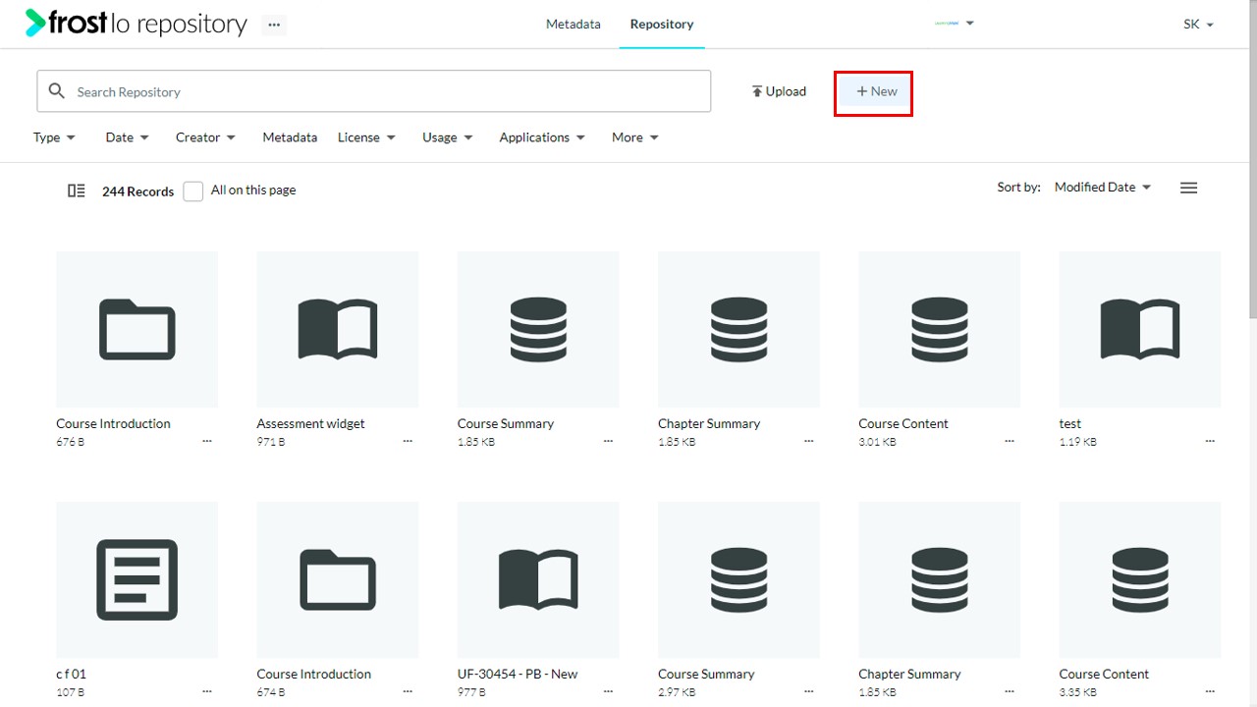Open the list view hamburger icon
The height and width of the screenshot is (707, 1257).
tap(1188, 188)
